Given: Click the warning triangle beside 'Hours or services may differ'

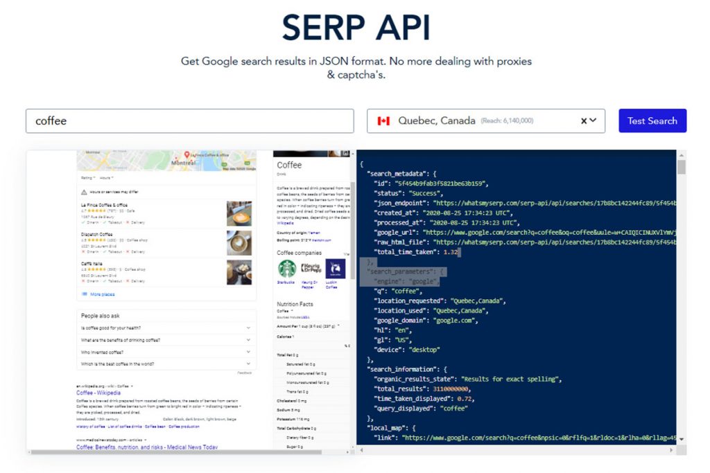Looking at the screenshot, I should (x=84, y=192).
